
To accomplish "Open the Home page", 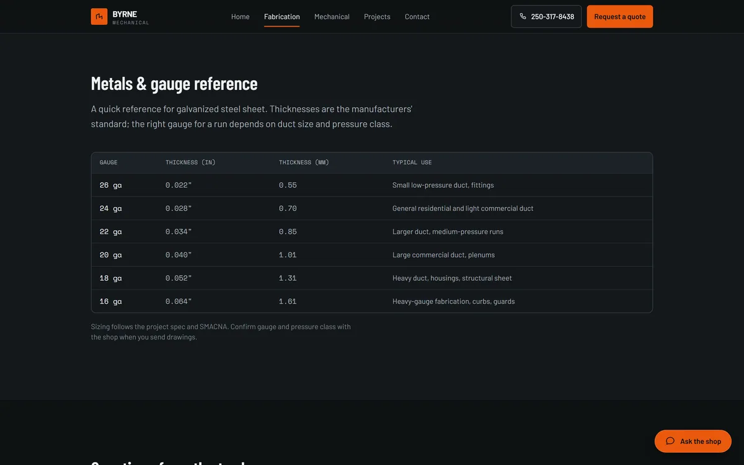I will click(x=241, y=17).
